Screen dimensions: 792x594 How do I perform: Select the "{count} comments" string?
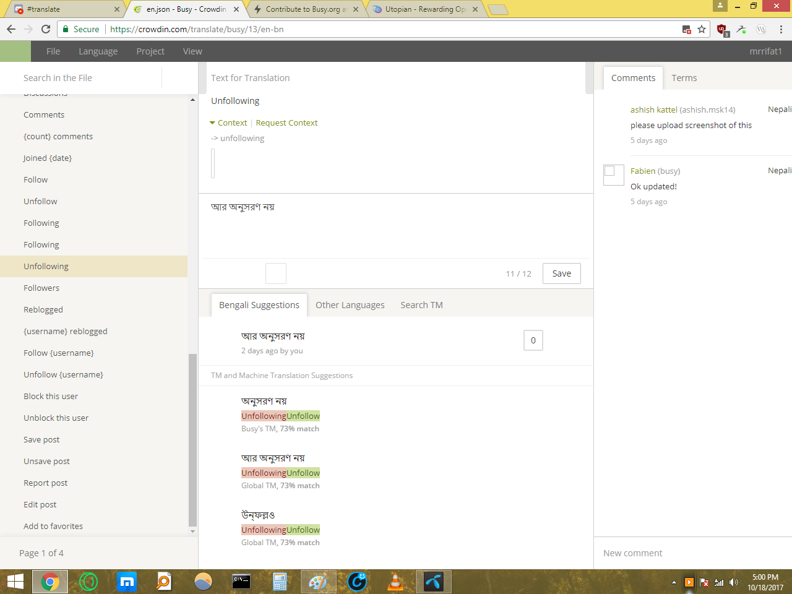tap(93, 136)
